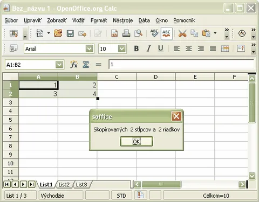This screenshot has height=202, width=259.
Task: Print the file directly with printer icon
Action: (126, 33)
